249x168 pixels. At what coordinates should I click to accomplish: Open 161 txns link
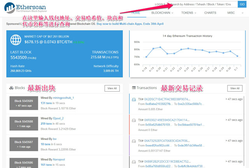coord(46,164)
